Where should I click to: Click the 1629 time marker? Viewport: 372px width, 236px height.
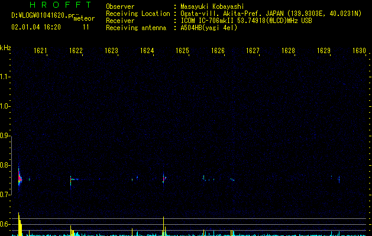coord(324,50)
